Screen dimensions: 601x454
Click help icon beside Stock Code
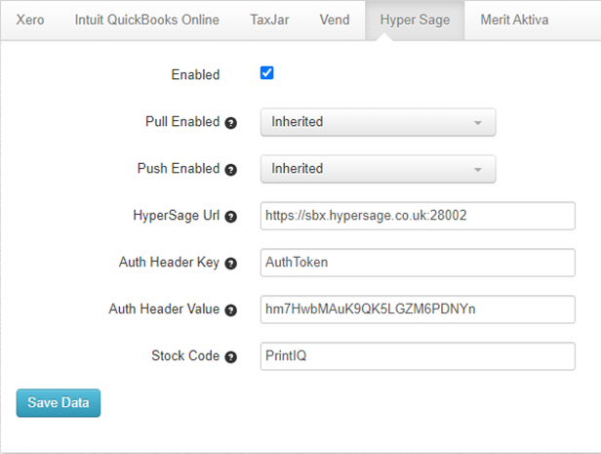coord(231,357)
